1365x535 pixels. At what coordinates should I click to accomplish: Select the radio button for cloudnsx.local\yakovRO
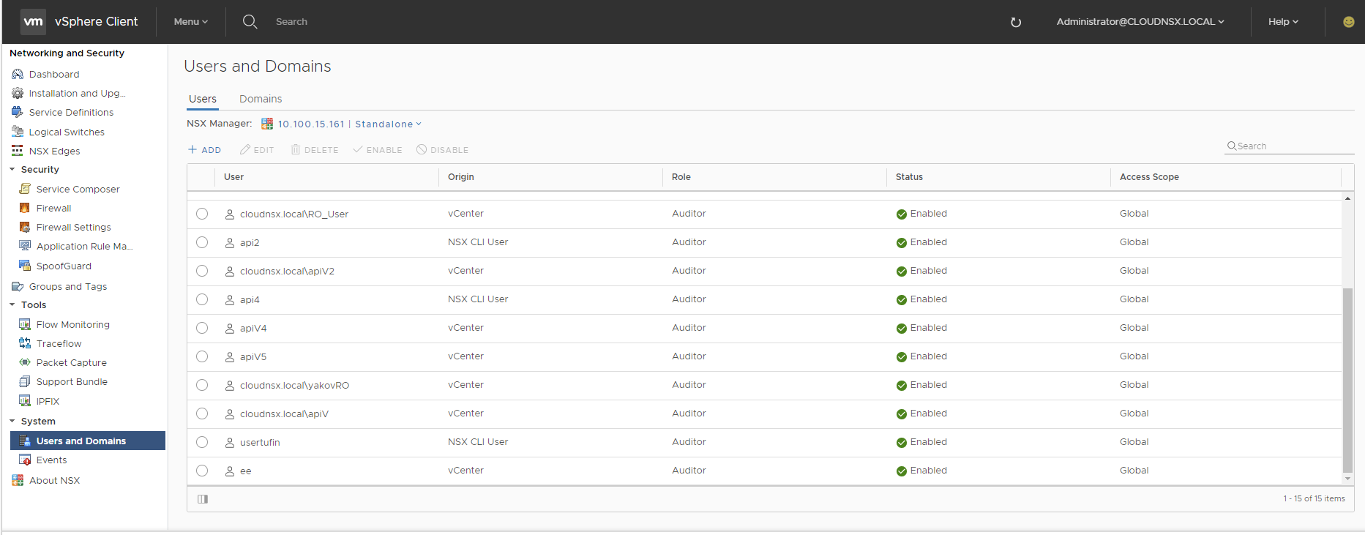(x=202, y=385)
